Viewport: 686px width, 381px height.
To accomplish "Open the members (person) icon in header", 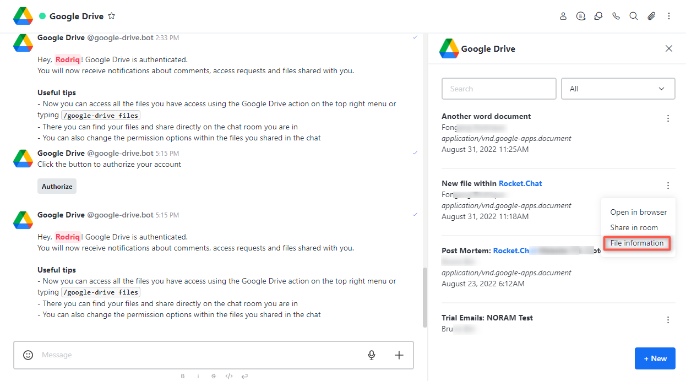I will click(x=563, y=16).
